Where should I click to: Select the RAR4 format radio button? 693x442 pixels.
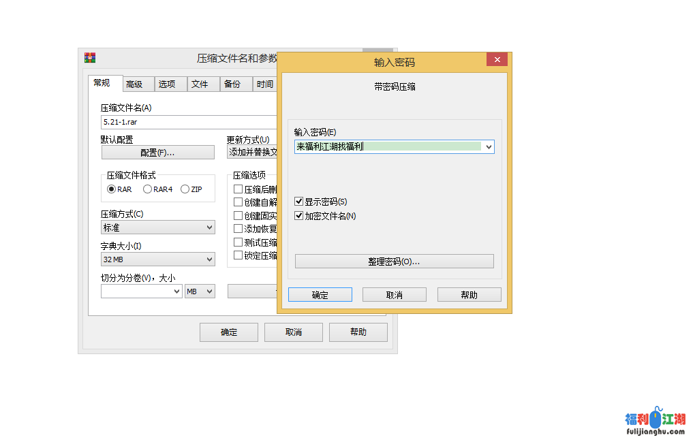click(x=147, y=189)
